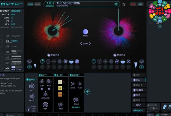The image size is (171, 116).
Task: Enable the ARP section toggle
Action: click(134, 75)
